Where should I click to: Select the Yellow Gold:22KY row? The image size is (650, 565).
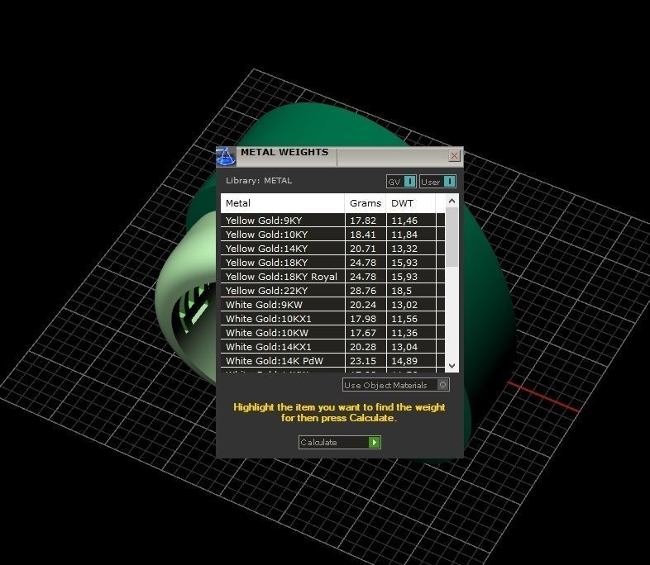point(332,291)
